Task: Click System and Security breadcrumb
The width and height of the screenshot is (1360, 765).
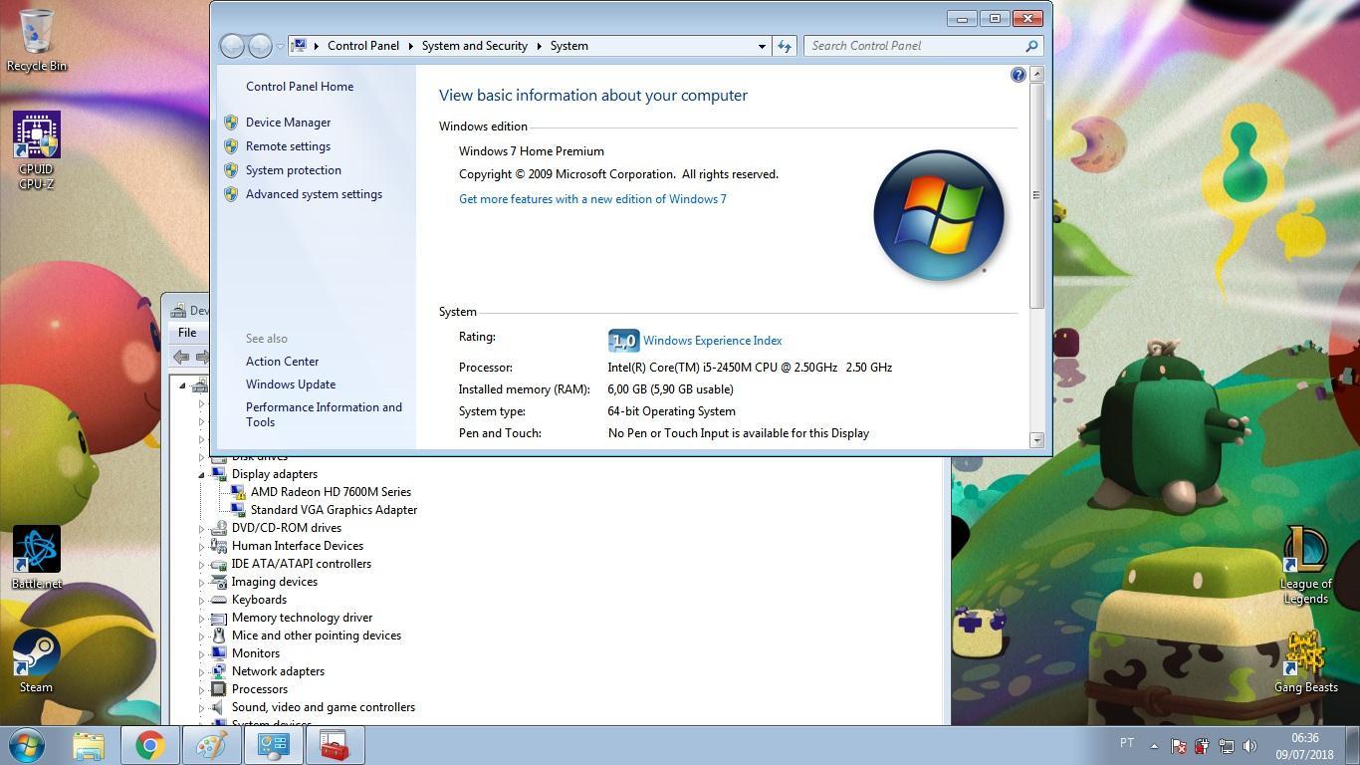Action: pyautogui.click(x=475, y=46)
